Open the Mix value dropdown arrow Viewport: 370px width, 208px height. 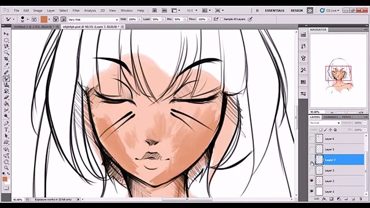tap(185, 19)
